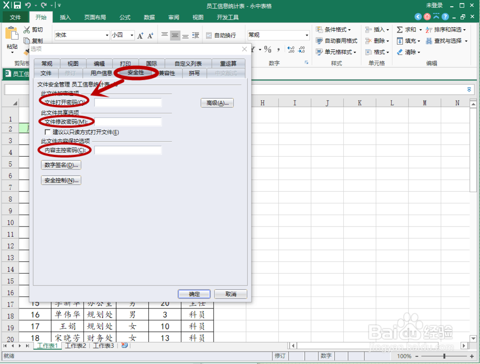Image resolution: width=480 pixels, height=364 pixels.
Task: Open the 插入 ribbon tab
Action: [x=65, y=17]
